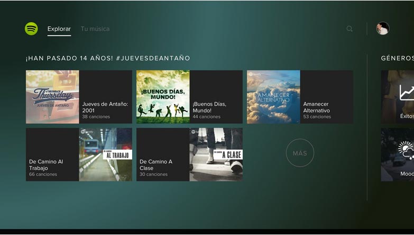Open search with the magnifier icon
The width and height of the screenshot is (414, 235).
click(349, 29)
